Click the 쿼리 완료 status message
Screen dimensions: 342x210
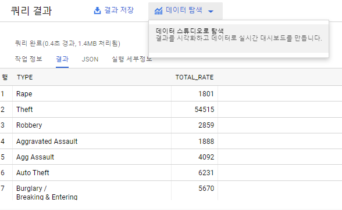tap(67, 44)
